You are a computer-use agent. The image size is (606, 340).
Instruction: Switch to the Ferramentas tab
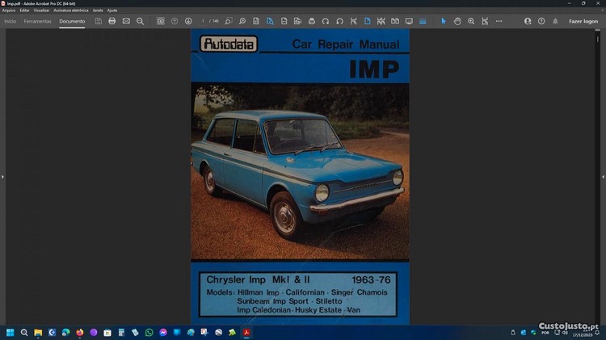point(37,21)
